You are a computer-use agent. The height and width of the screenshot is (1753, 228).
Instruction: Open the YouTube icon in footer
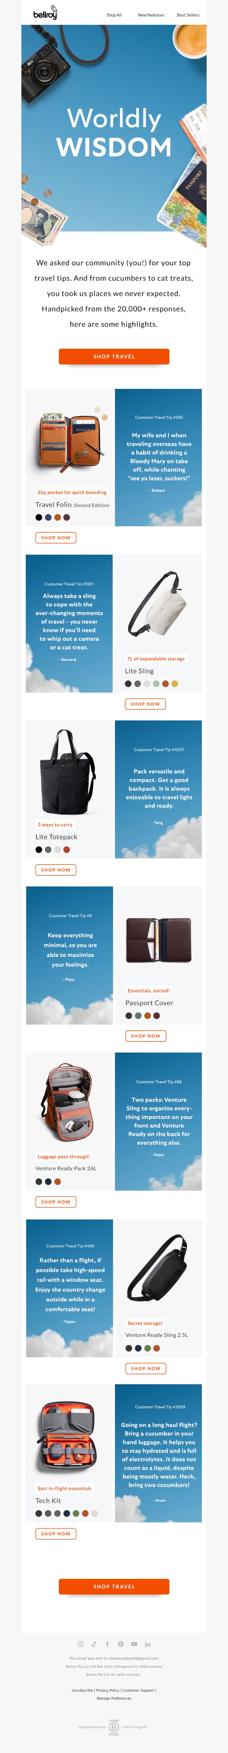(134, 1643)
